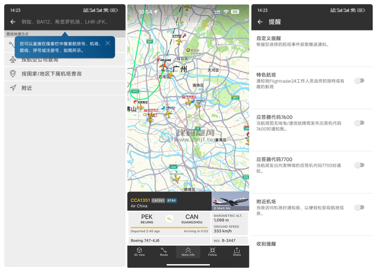Tap the Flightradar24 logo on the map
Viewport: 376px width, 272px height.
(x=188, y=24)
